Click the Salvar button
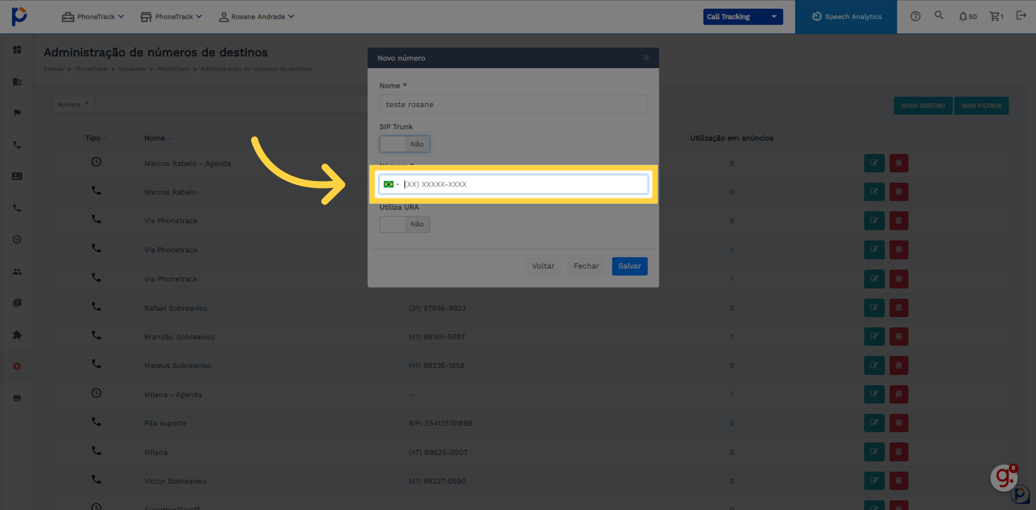This screenshot has height=510, width=1036. 629,266
